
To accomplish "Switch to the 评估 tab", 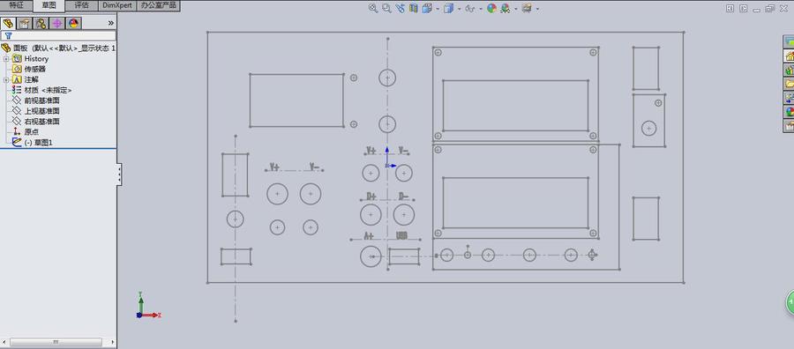I will click(x=81, y=5).
